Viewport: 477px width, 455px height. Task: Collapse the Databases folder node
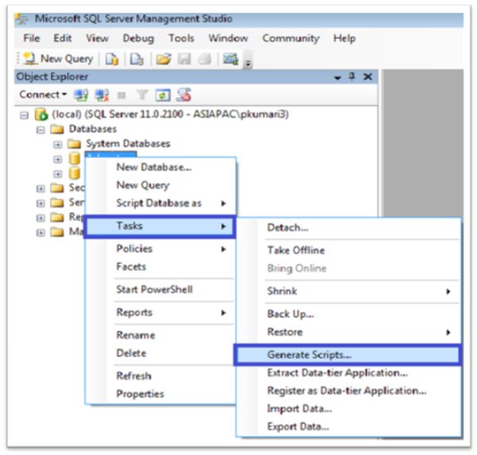(41, 130)
